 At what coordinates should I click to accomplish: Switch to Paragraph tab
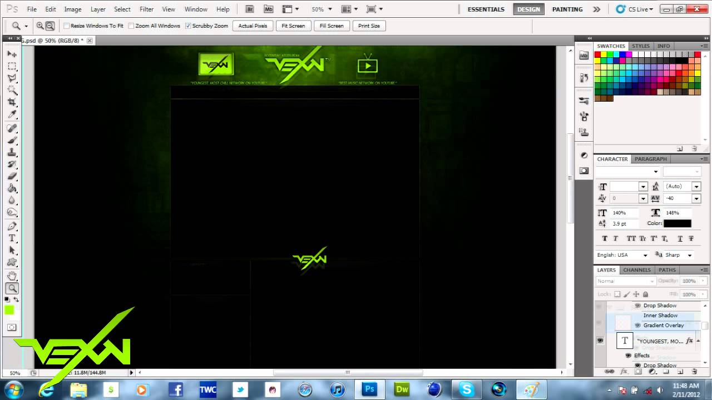pos(650,159)
